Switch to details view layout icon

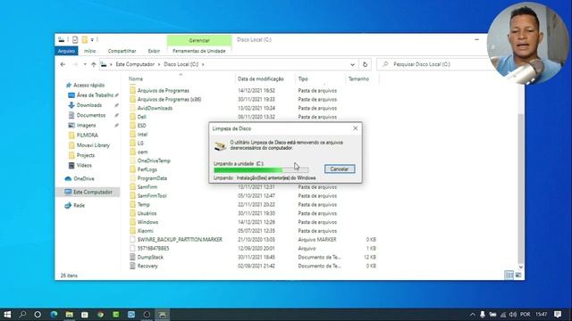click(x=509, y=276)
